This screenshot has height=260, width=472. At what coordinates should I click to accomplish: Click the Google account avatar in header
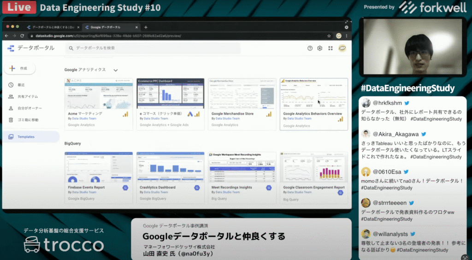pos(342,48)
